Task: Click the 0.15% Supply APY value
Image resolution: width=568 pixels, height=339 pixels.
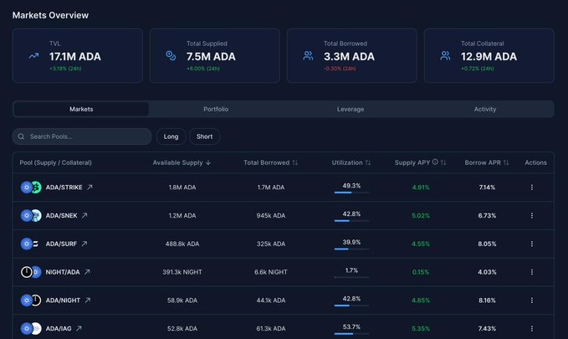Action: [x=421, y=272]
